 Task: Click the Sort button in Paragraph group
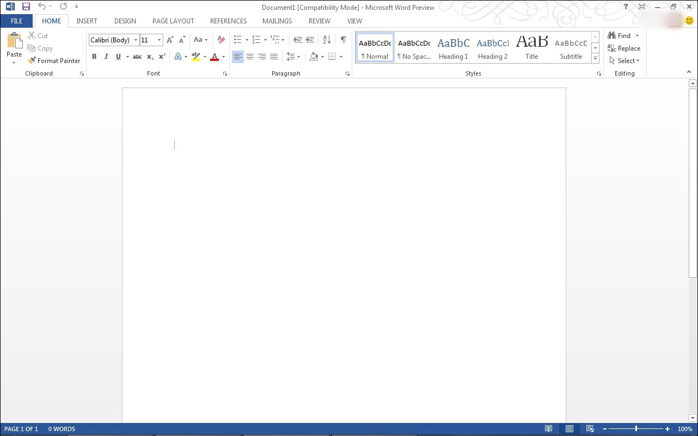point(326,40)
